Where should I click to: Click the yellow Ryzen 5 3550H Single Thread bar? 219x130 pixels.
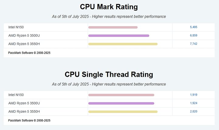(123, 112)
